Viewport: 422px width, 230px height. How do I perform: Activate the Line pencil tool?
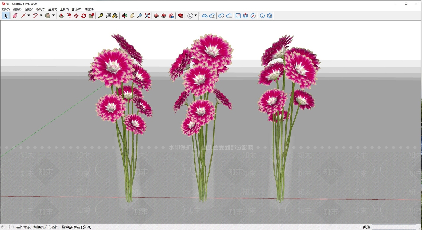[23, 16]
